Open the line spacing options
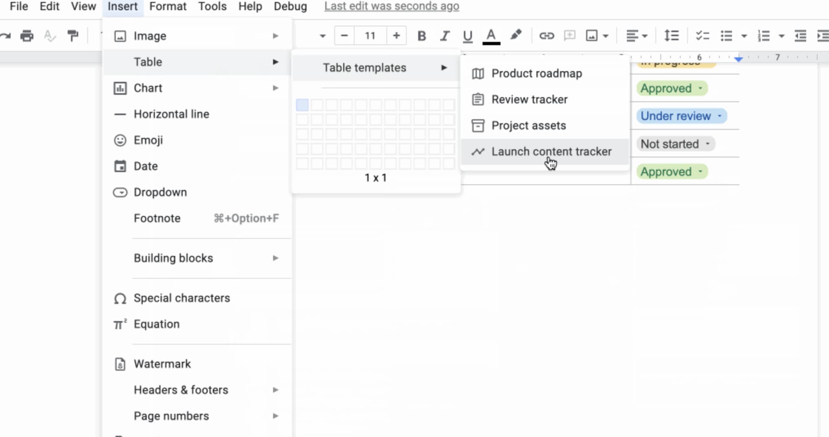Image resolution: width=829 pixels, height=437 pixels. 671,36
